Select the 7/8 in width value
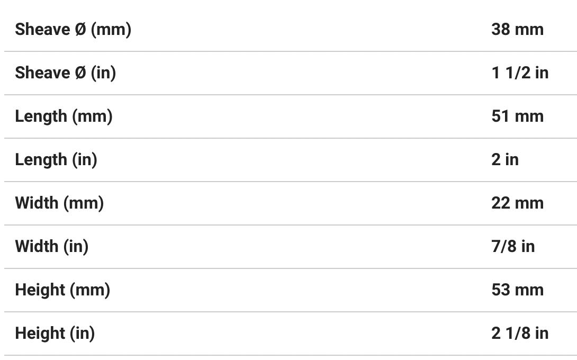This screenshot has height=360, width=577. pos(512,246)
